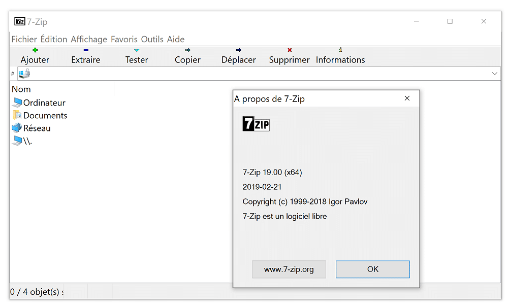Screen dimensions: 508x308
Task: Click the Tester toolbar label
Action: click(137, 60)
